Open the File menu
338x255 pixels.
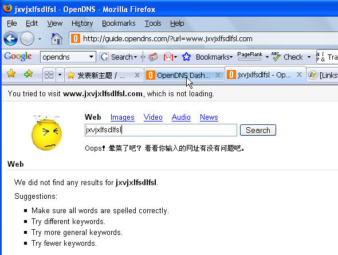coord(11,23)
